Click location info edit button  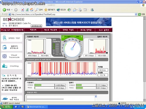point(36,26)
